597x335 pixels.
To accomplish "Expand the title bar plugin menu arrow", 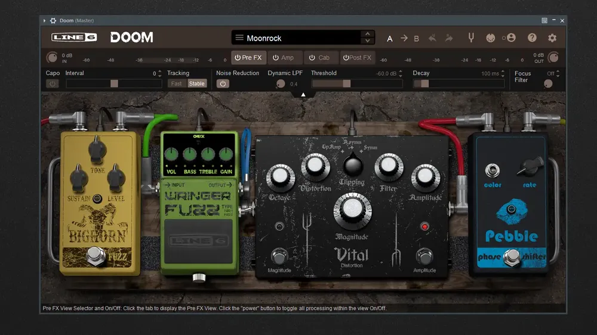I will (x=45, y=20).
